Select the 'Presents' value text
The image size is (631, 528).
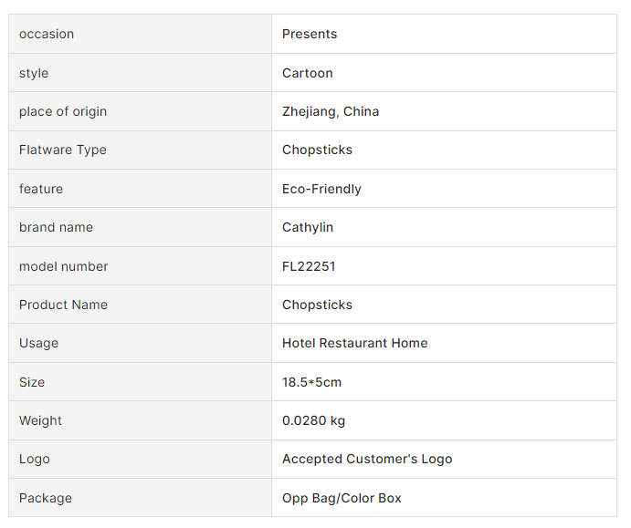point(310,34)
